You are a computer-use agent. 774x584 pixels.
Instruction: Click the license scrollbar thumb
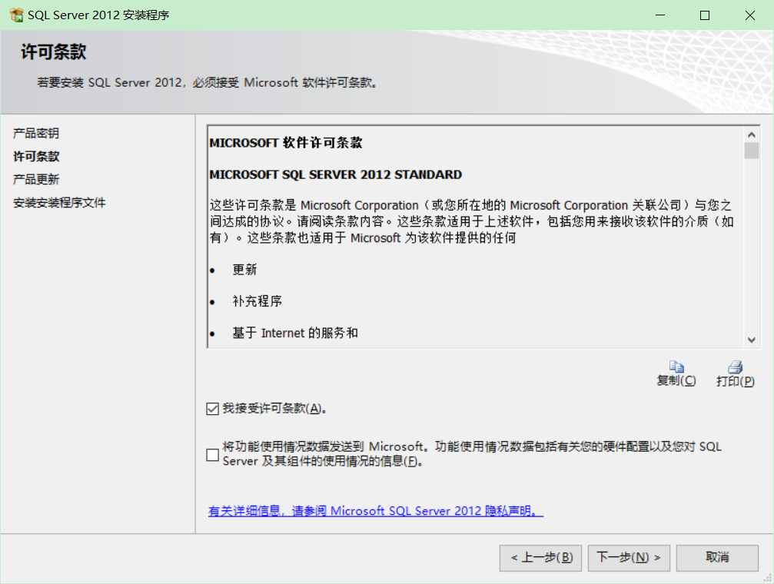(751, 151)
